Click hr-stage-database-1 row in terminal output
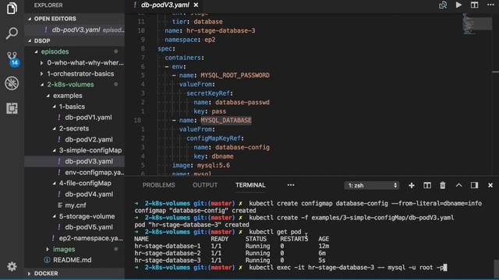Image resolution: width=499 pixels, height=280 pixels. (x=232, y=246)
